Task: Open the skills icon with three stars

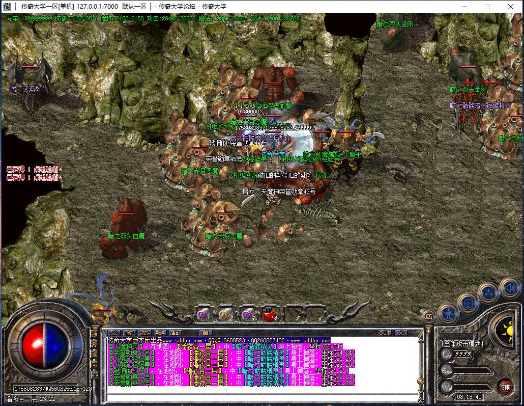Action: pyautogui.click(x=488, y=292)
